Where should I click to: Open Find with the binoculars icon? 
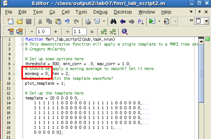pos(113,21)
